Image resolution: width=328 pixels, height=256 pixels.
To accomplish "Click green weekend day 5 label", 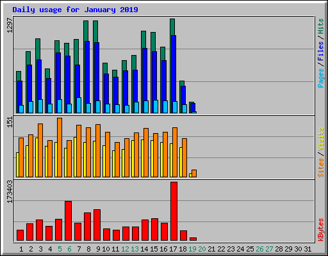I will click(x=60, y=249).
